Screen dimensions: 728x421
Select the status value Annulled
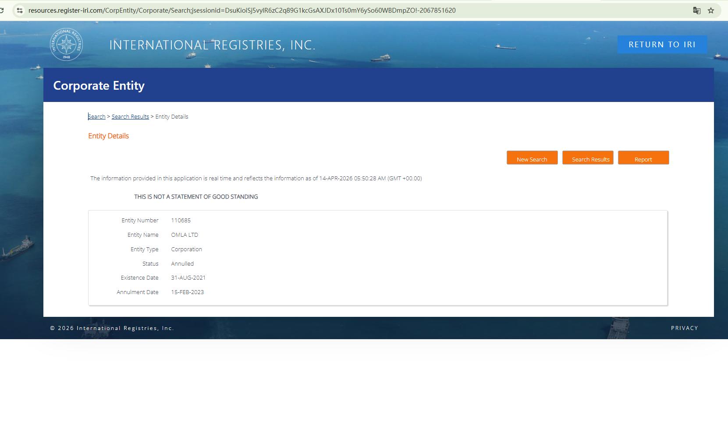[182, 263]
